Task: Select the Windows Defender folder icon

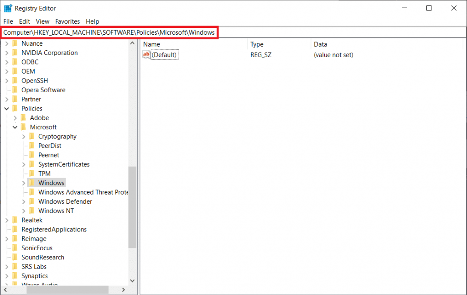Action: (32, 201)
